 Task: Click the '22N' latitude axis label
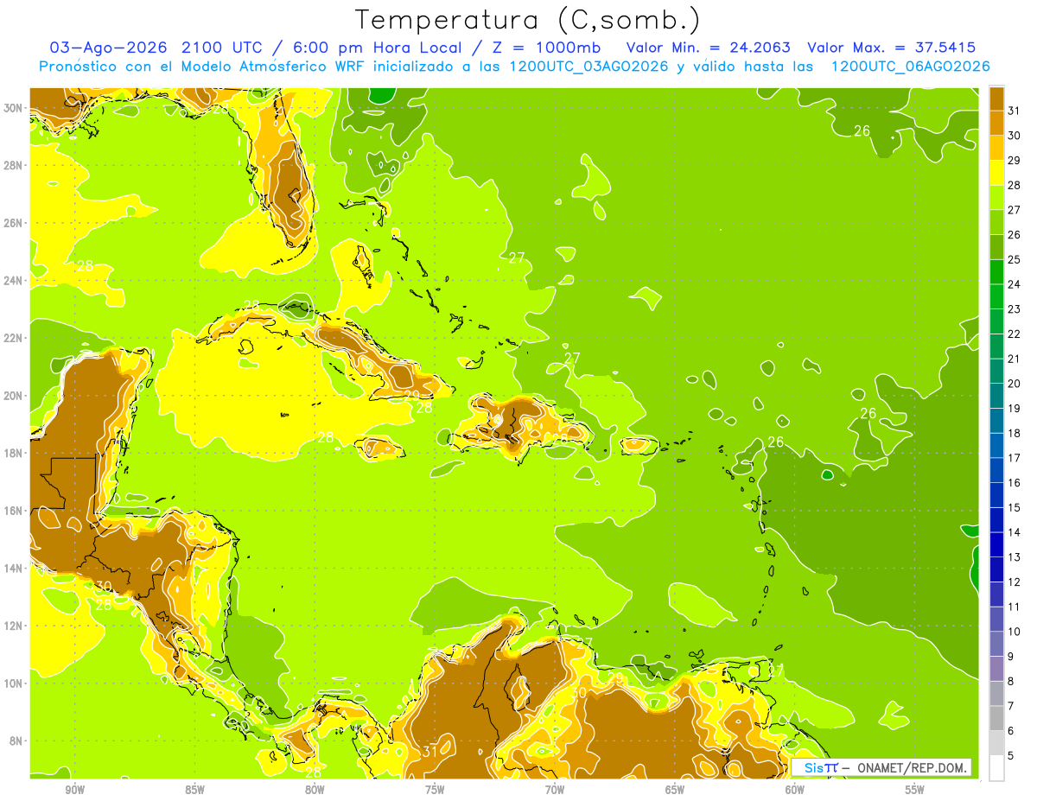15,338
